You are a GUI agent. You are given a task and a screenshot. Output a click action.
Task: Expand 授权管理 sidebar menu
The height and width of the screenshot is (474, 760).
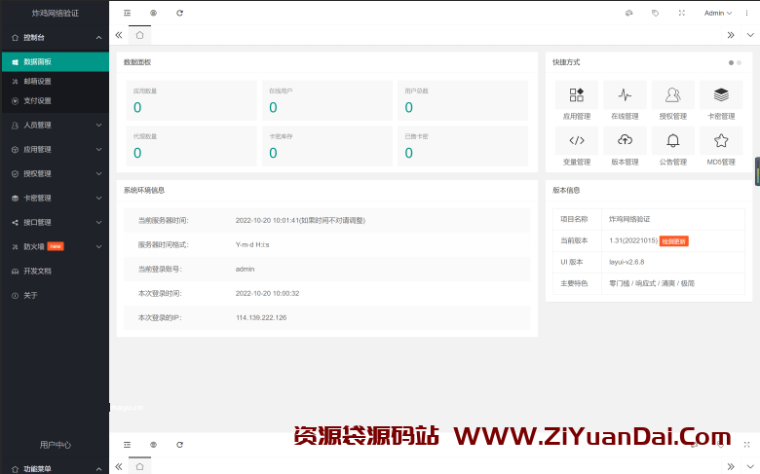[55, 173]
